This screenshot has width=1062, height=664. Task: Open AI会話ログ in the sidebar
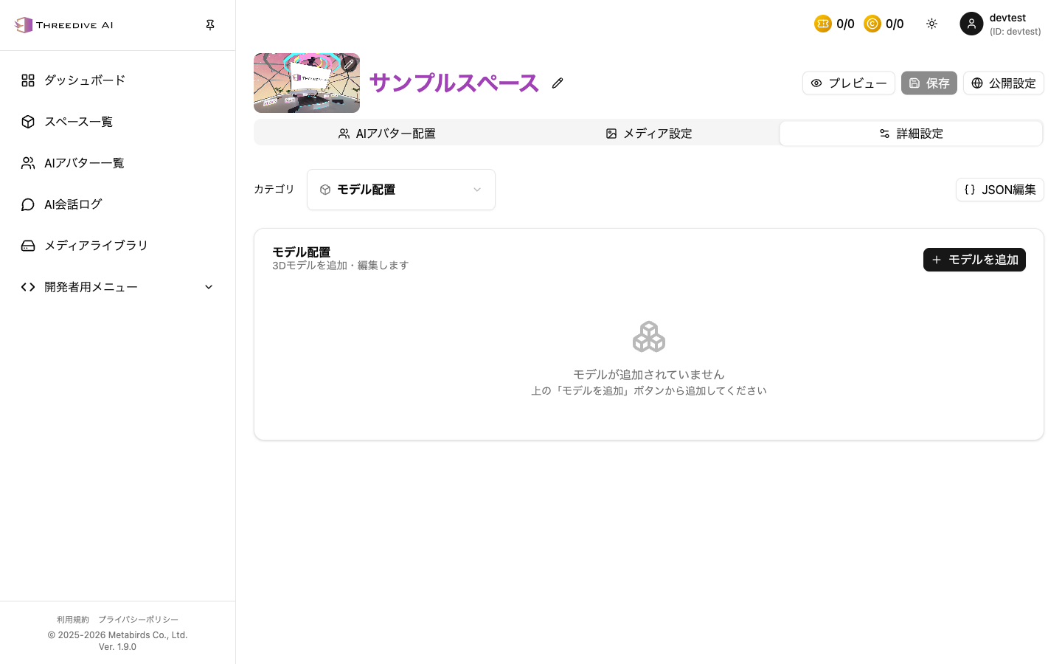click(118, 204)
